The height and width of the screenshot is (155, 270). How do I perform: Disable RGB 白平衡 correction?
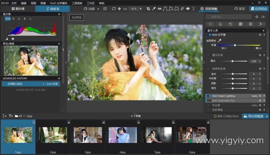point(209,35)
